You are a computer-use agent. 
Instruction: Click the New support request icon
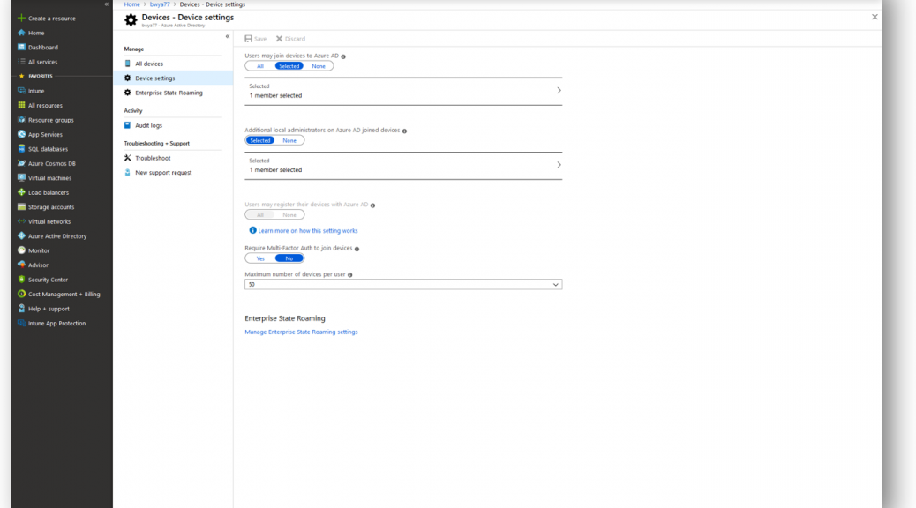127,173
